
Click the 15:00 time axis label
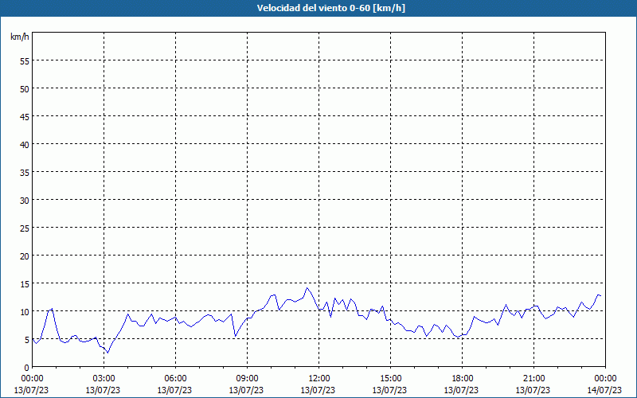tap(390, 379)
